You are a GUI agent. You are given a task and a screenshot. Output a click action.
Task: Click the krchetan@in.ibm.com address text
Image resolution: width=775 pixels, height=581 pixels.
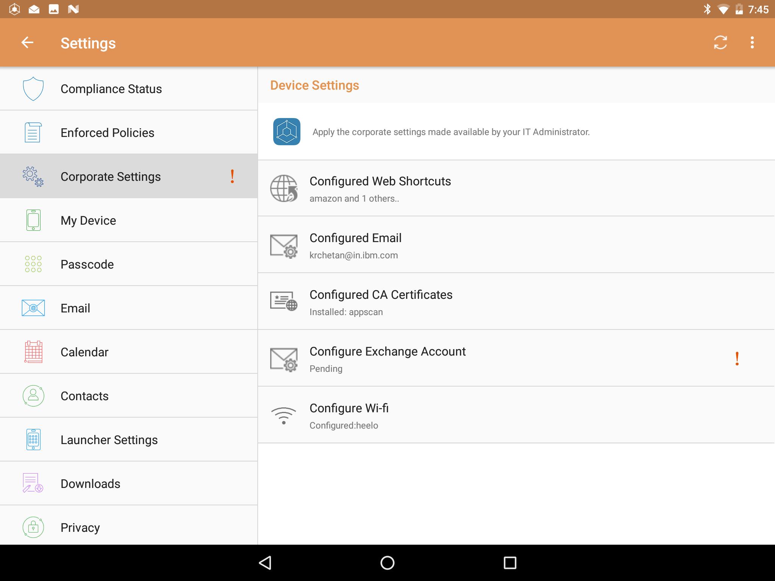[x=354, y=255]
